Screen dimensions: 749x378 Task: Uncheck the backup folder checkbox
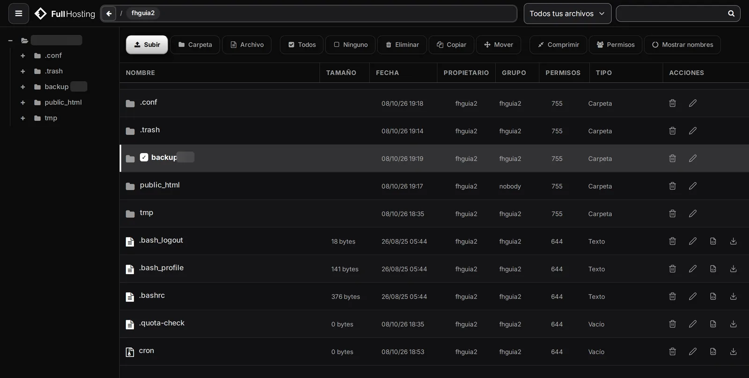point(144,157)
